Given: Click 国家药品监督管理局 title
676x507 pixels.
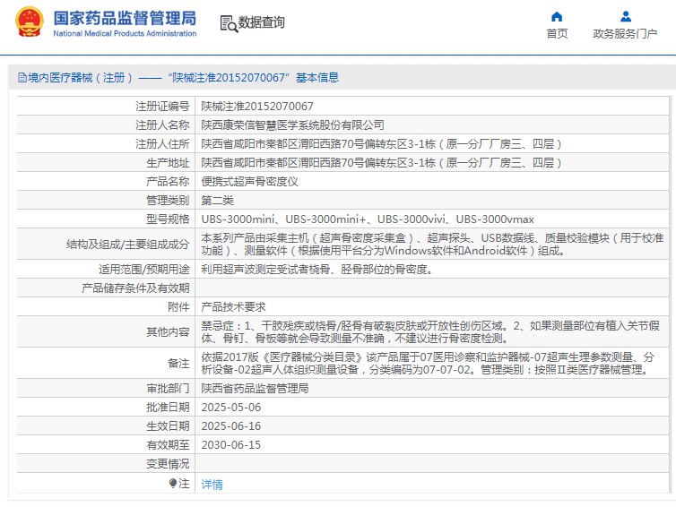Looking at the screenshot, I should (x=125, y=18).
